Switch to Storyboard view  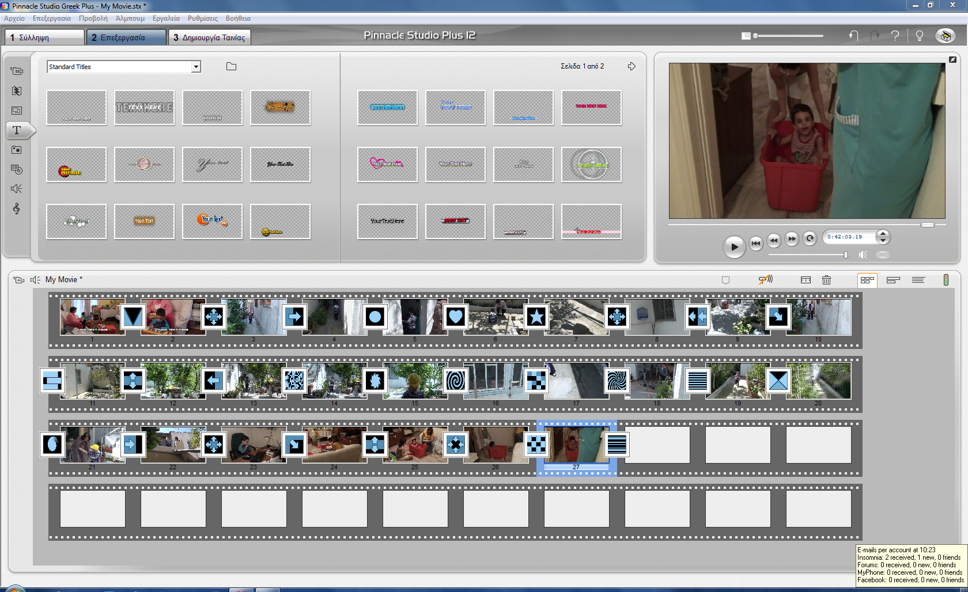pyautogui.click(x=867, y=280)
